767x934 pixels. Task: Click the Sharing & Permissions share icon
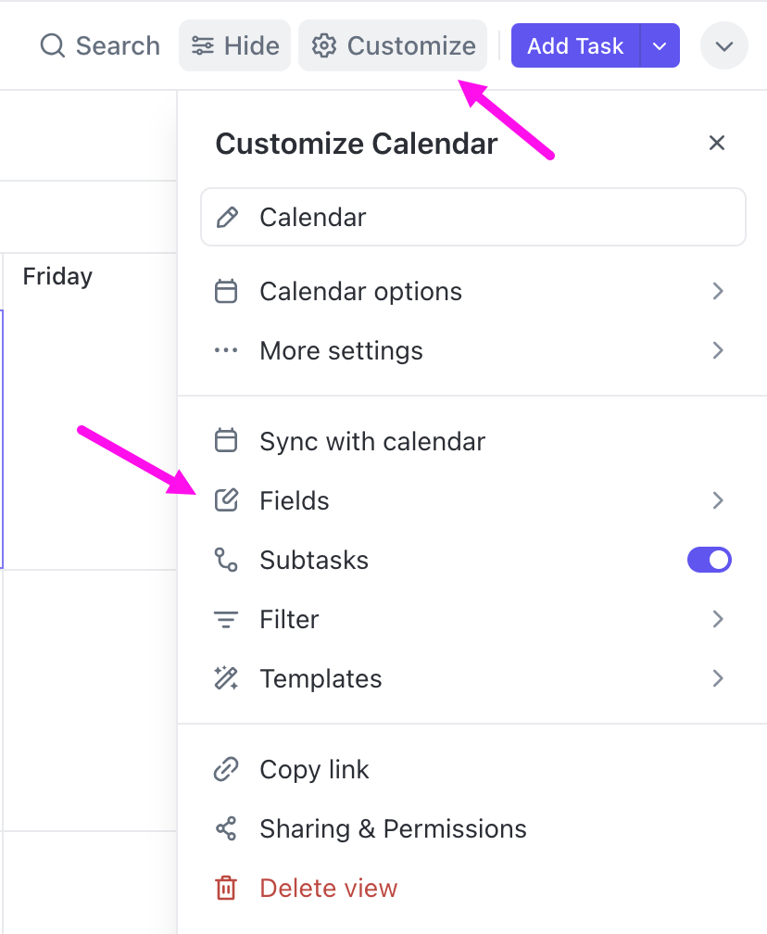226,828
